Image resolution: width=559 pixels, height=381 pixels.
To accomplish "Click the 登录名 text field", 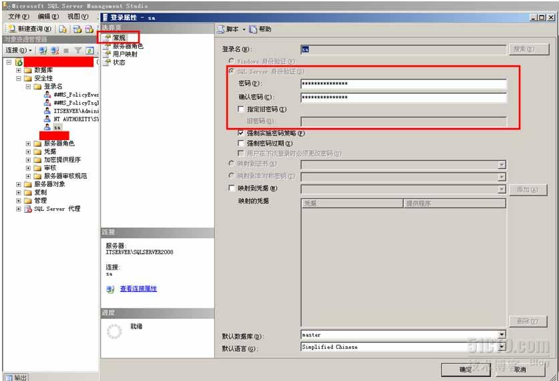I will (403, 49).
